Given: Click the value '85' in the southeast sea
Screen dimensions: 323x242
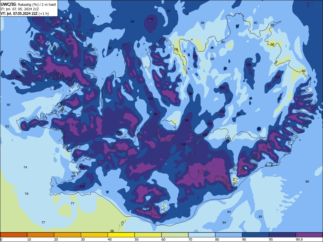Looking at the screenshot, I should pos(260,217).
